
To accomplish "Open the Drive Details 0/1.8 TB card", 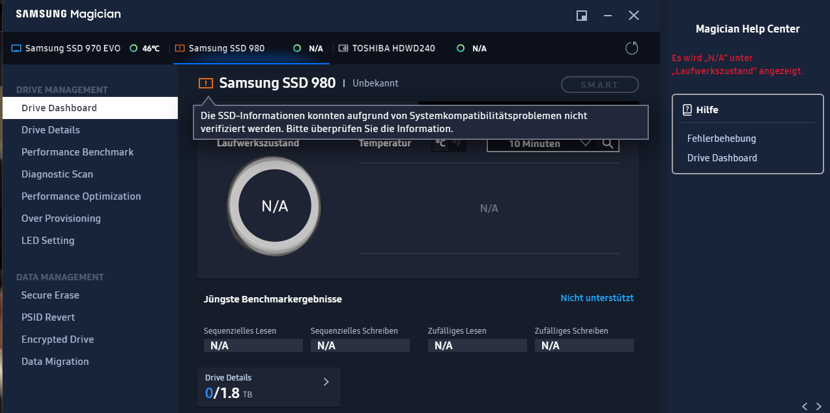I will tap(269, 387).
